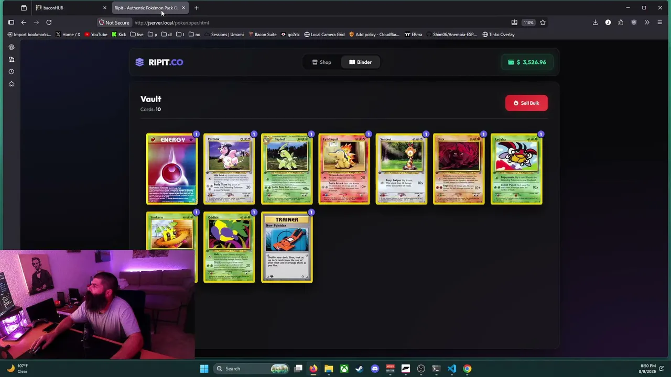This screenshot has width=671, height=377.
Task: Open the Import bookmarks bookmark
Action: (29, 35)
